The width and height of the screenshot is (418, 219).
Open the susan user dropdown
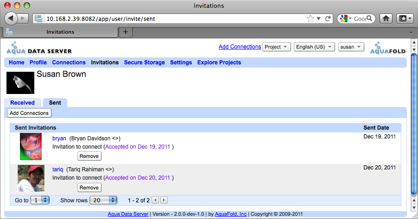pyautogui.click(x=351, y=47)
